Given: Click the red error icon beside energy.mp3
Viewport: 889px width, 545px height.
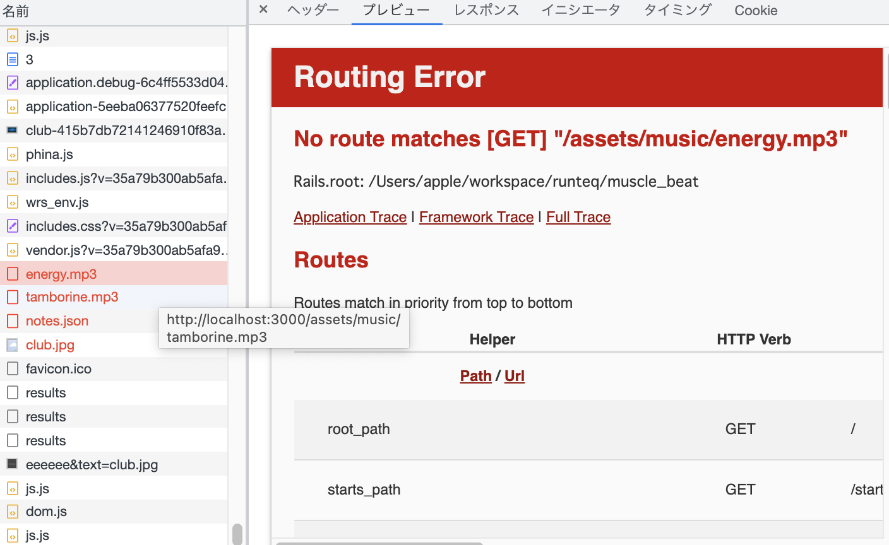Looking at the screenshot, I should point(13,274).
